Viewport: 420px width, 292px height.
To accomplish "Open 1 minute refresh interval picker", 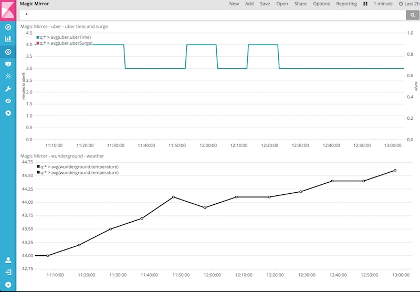I will click(x=383, y=4).
